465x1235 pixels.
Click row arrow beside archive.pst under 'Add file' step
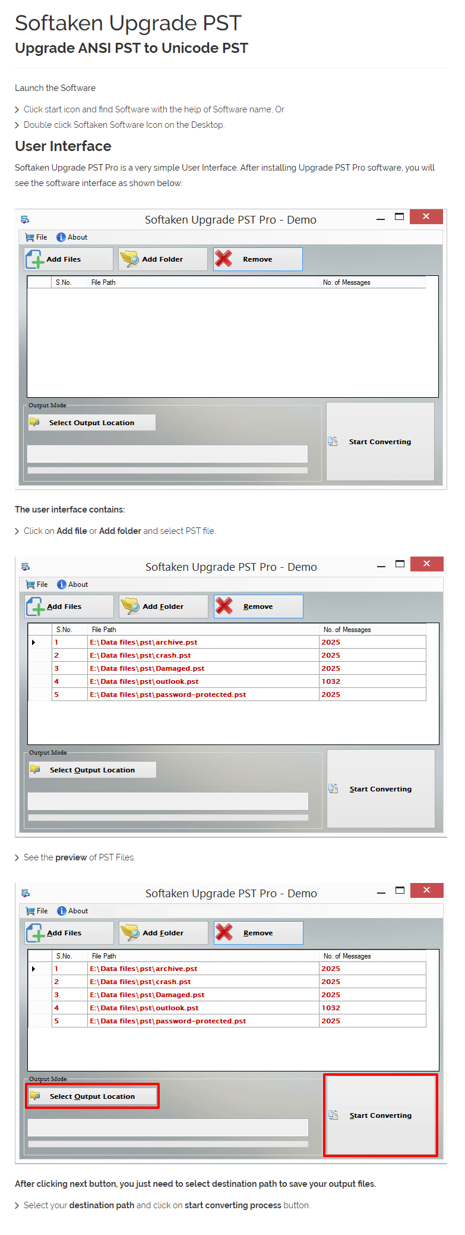(33, 642)
